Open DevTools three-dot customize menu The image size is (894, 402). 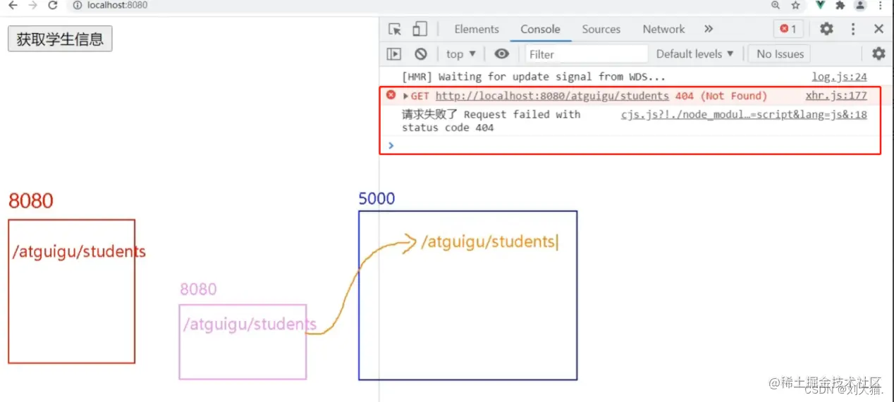point(853,29)
